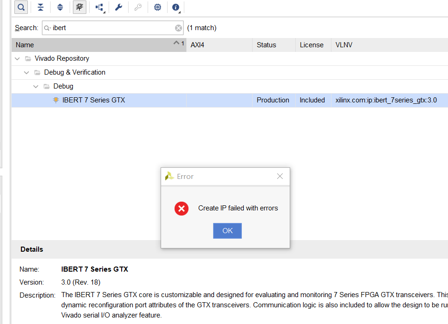
Task: Clear the search text with the X
Action: click(178, 28)
